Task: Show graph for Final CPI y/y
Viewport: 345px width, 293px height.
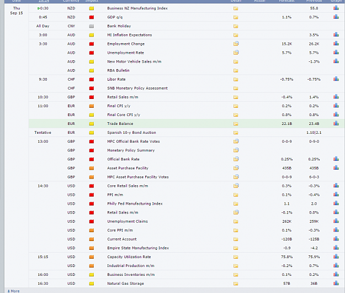Action: (x=336, y=106)
